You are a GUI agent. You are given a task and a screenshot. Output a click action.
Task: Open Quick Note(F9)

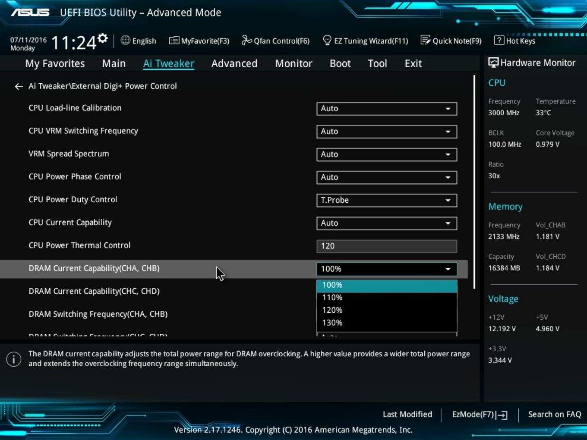tap(451, 41)
